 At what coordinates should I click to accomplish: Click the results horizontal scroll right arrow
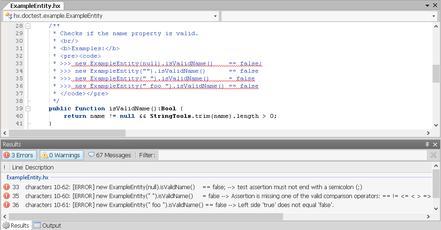pyautogui.click(x=428, y=216)
